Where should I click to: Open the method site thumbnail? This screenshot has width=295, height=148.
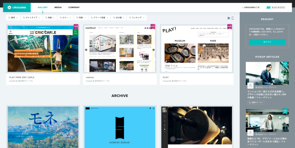pos(120,49)
